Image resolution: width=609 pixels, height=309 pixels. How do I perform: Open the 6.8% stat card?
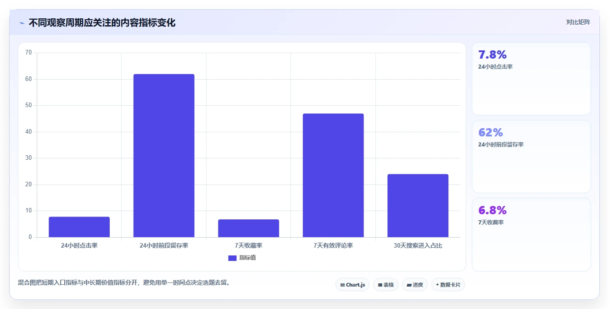[531, 234]
